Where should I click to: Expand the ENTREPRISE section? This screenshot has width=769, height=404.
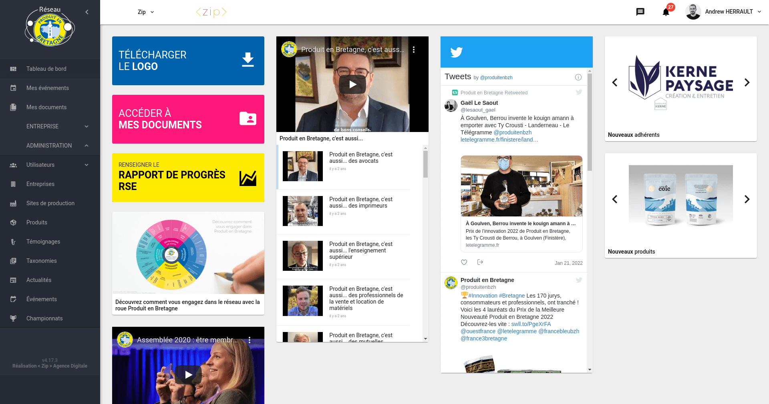point(42,126)
